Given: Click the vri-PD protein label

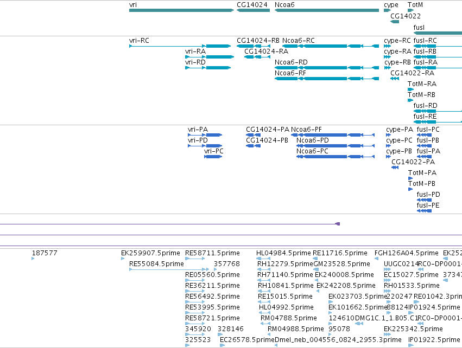Looking at the screenshot, I should 198,140.
